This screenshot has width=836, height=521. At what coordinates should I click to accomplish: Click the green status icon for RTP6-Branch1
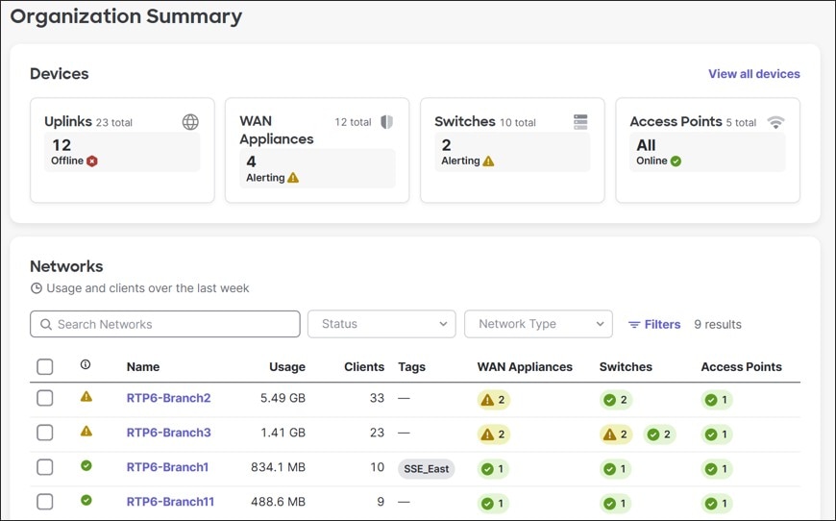[86, 465]
